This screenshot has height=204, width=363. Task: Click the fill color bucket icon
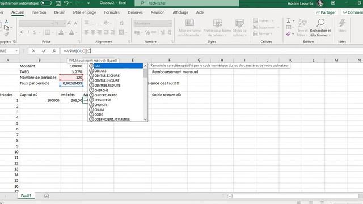(61, 32)
